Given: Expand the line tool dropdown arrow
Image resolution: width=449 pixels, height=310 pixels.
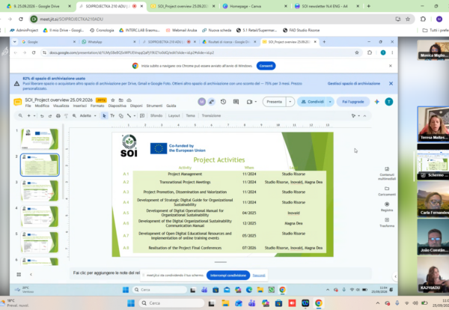Looking at the screenshot, I should pos(134,116).
